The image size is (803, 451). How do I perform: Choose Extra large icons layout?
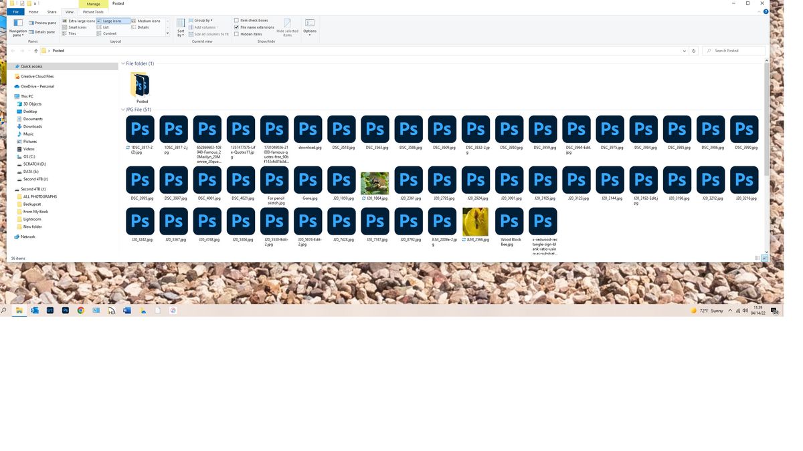pyautogui.click(x=79, y=21)
